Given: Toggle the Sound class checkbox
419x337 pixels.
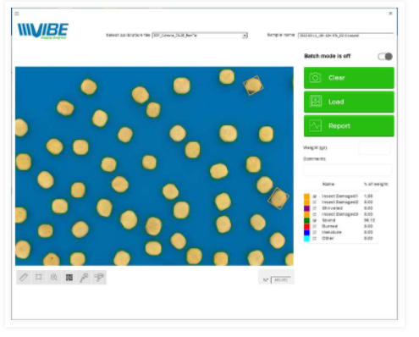Looking at the screenshot, I should coord(315,220).
